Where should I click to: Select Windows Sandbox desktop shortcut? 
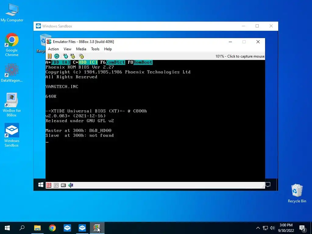pyautogui.click(x=12, y=135)
